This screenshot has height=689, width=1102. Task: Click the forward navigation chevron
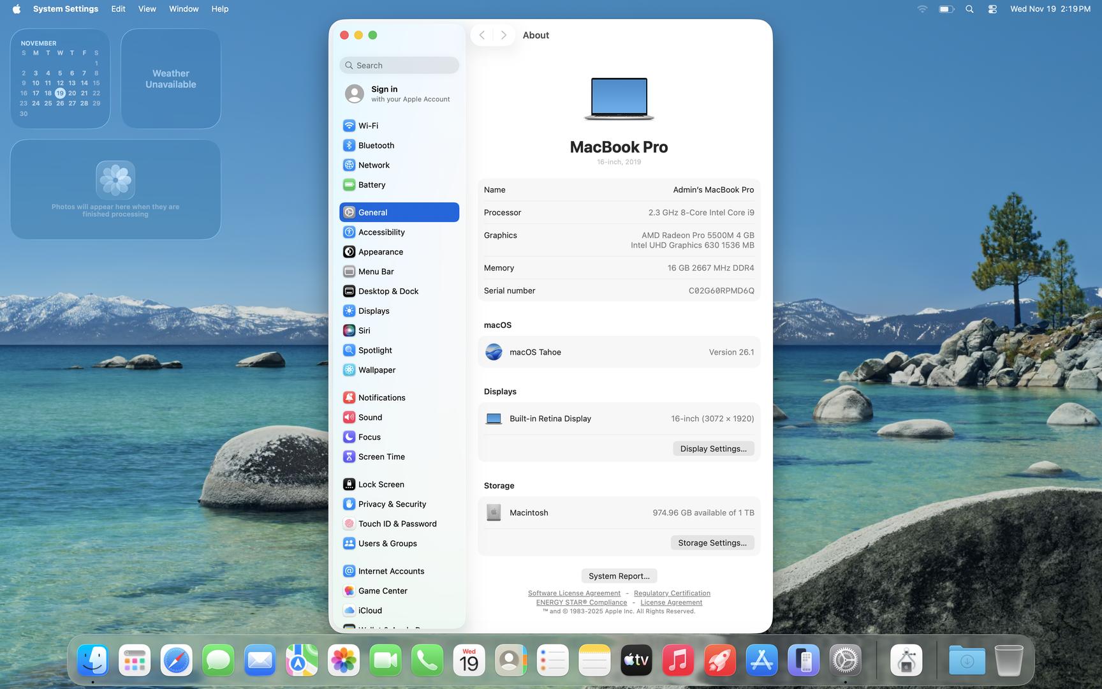[504, 35]
